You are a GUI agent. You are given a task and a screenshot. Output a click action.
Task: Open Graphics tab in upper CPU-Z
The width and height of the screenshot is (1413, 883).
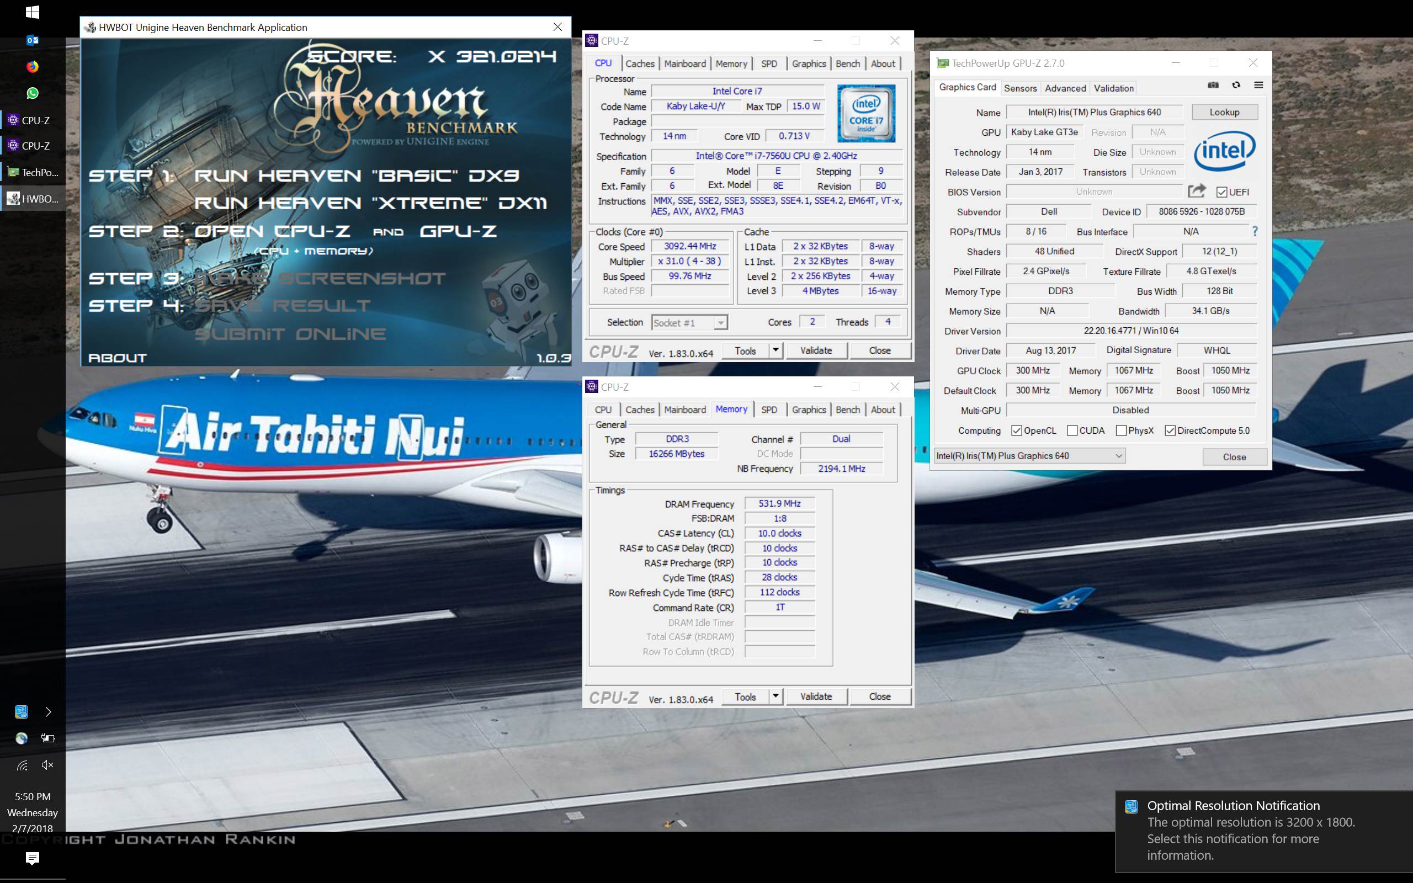(809, 63)
